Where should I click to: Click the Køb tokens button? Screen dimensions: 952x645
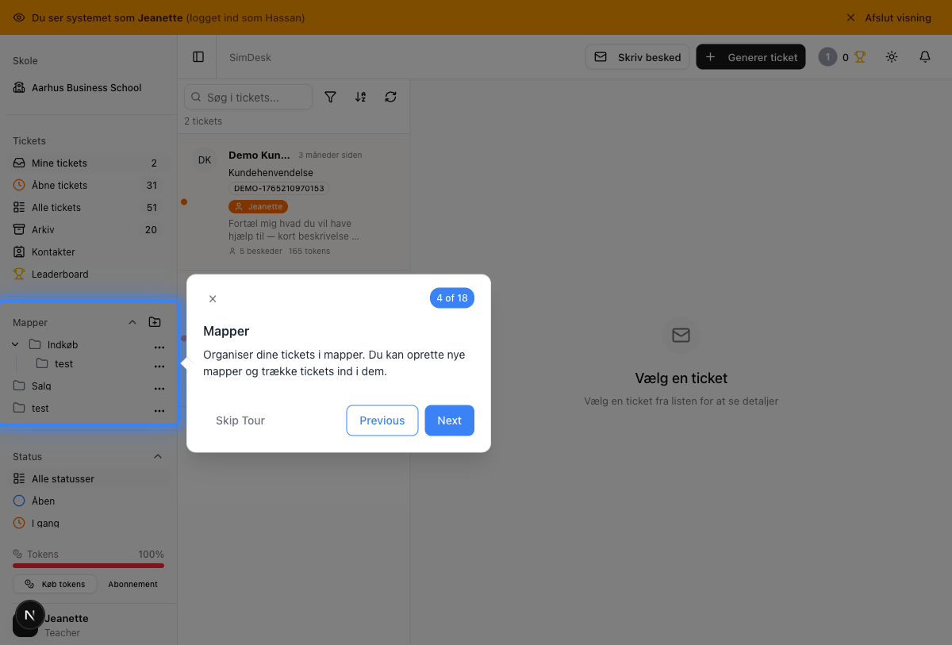click(x=55, y=584)
